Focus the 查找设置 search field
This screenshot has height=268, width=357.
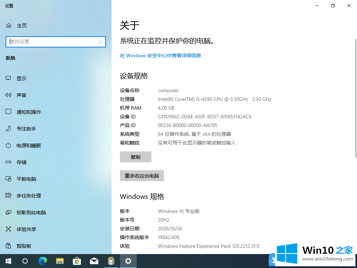click(x=56, y=42)
